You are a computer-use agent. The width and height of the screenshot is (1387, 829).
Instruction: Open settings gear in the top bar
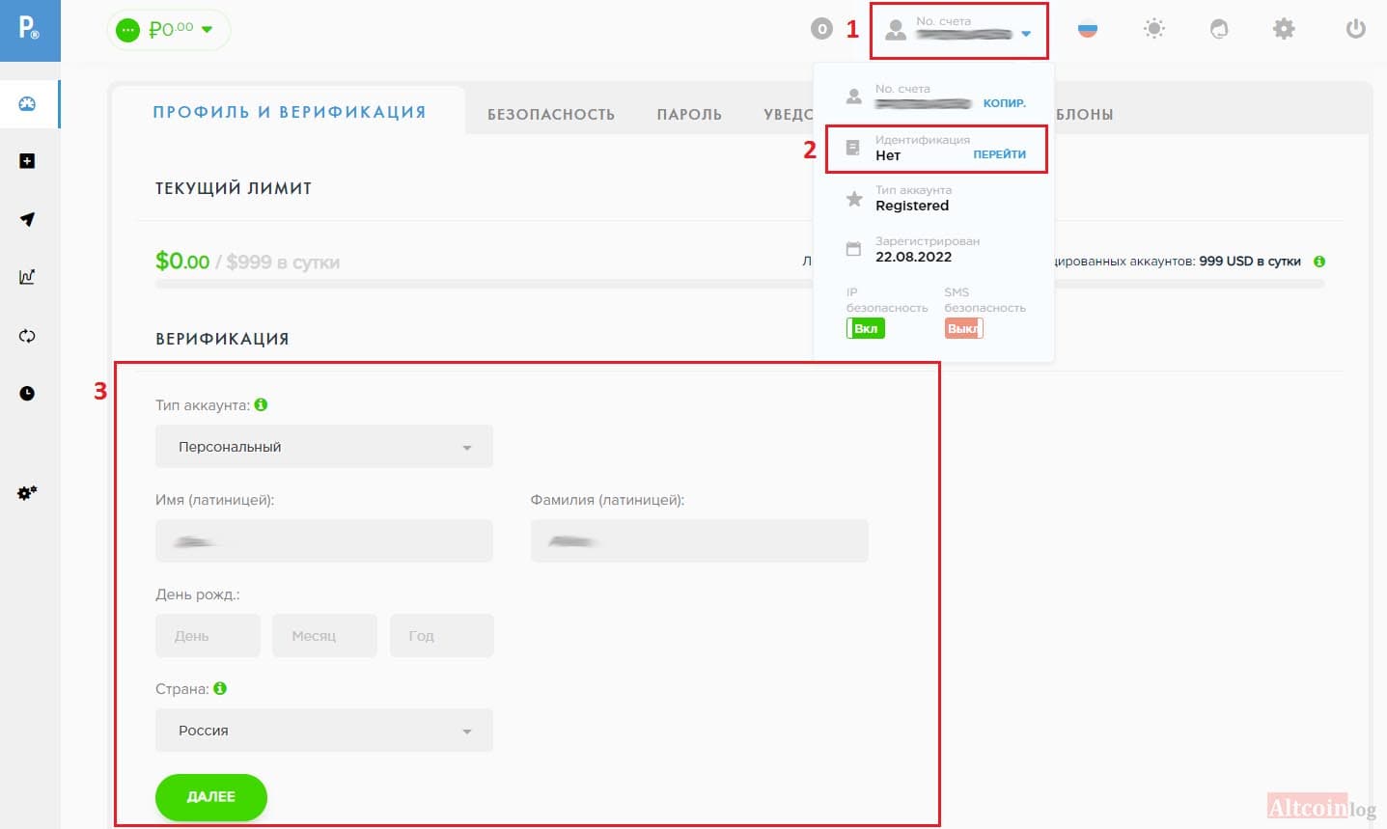point(1284,29)
